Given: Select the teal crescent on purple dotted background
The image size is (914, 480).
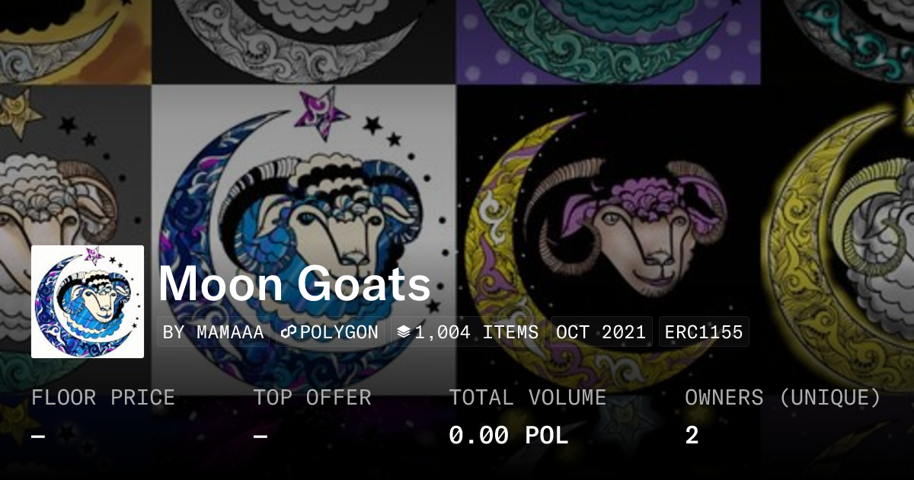Looking at the screenshot, I should tap(609, 41).
